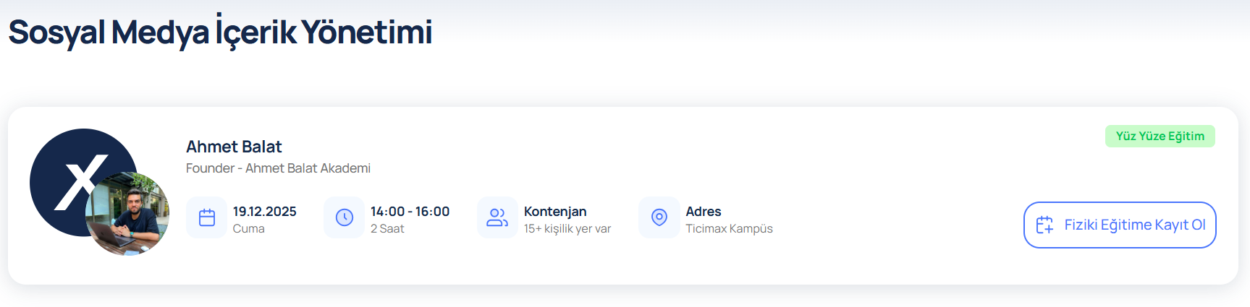Viewport: 1250px width, 307px height.
Task: Click the people icon next to Kontenjan
Action: coord(497,217)
